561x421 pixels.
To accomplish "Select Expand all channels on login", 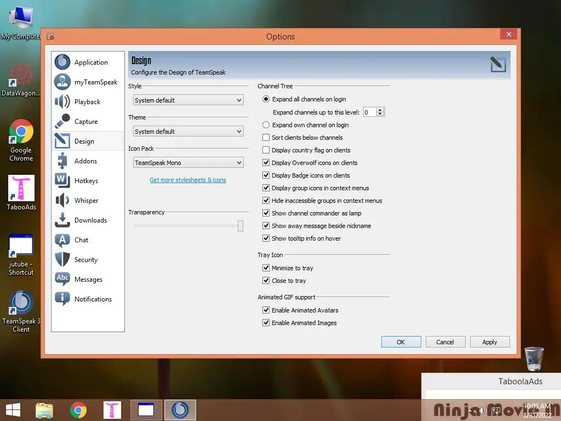I will [266, 99].
